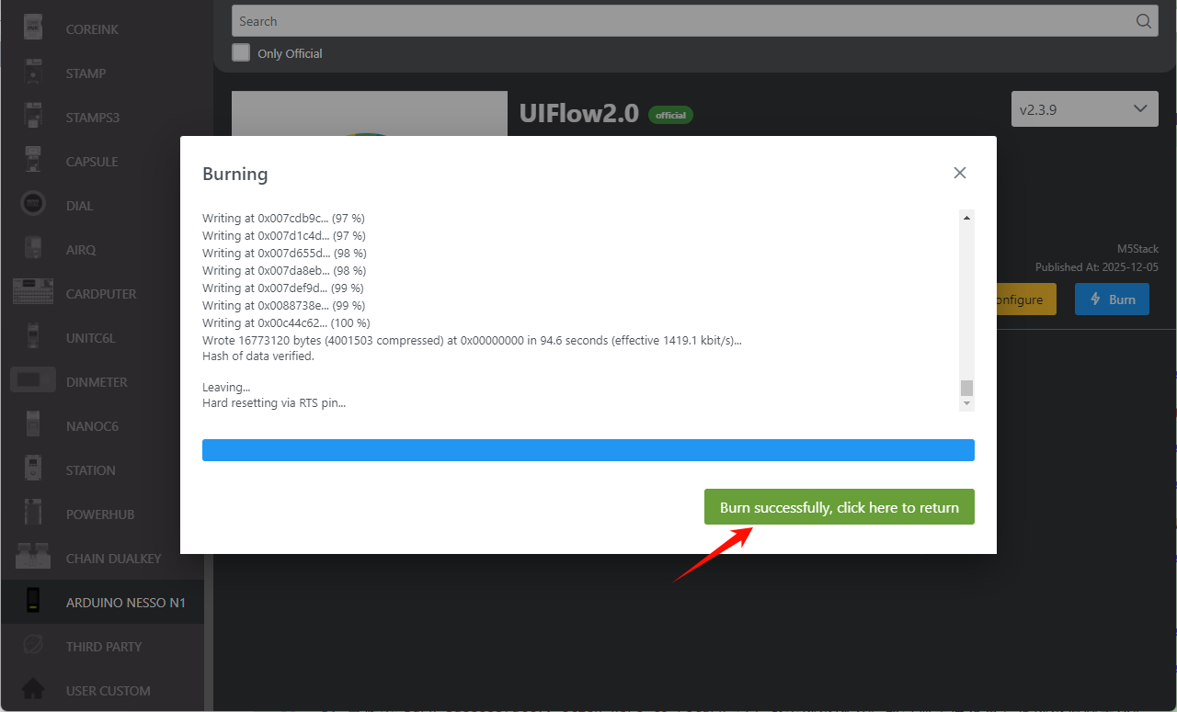Click the CoreInk device icon in sidebar
1177x712 pixels.
(34, 28)
